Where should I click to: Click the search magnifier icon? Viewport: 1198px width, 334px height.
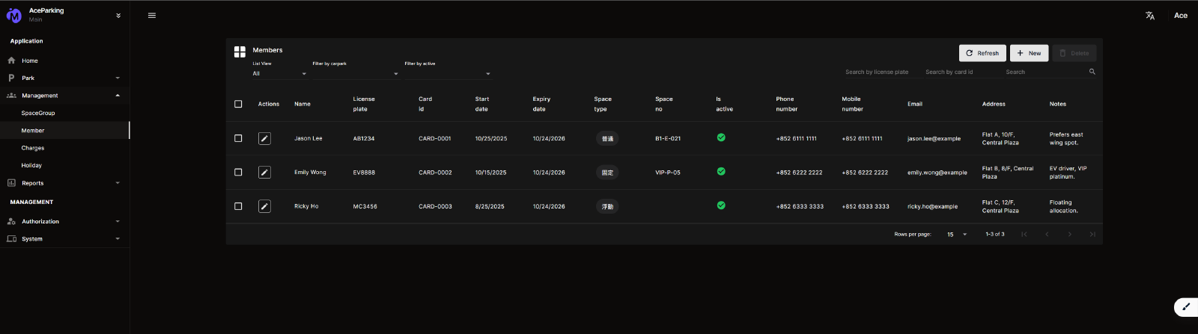[1092, 72]
